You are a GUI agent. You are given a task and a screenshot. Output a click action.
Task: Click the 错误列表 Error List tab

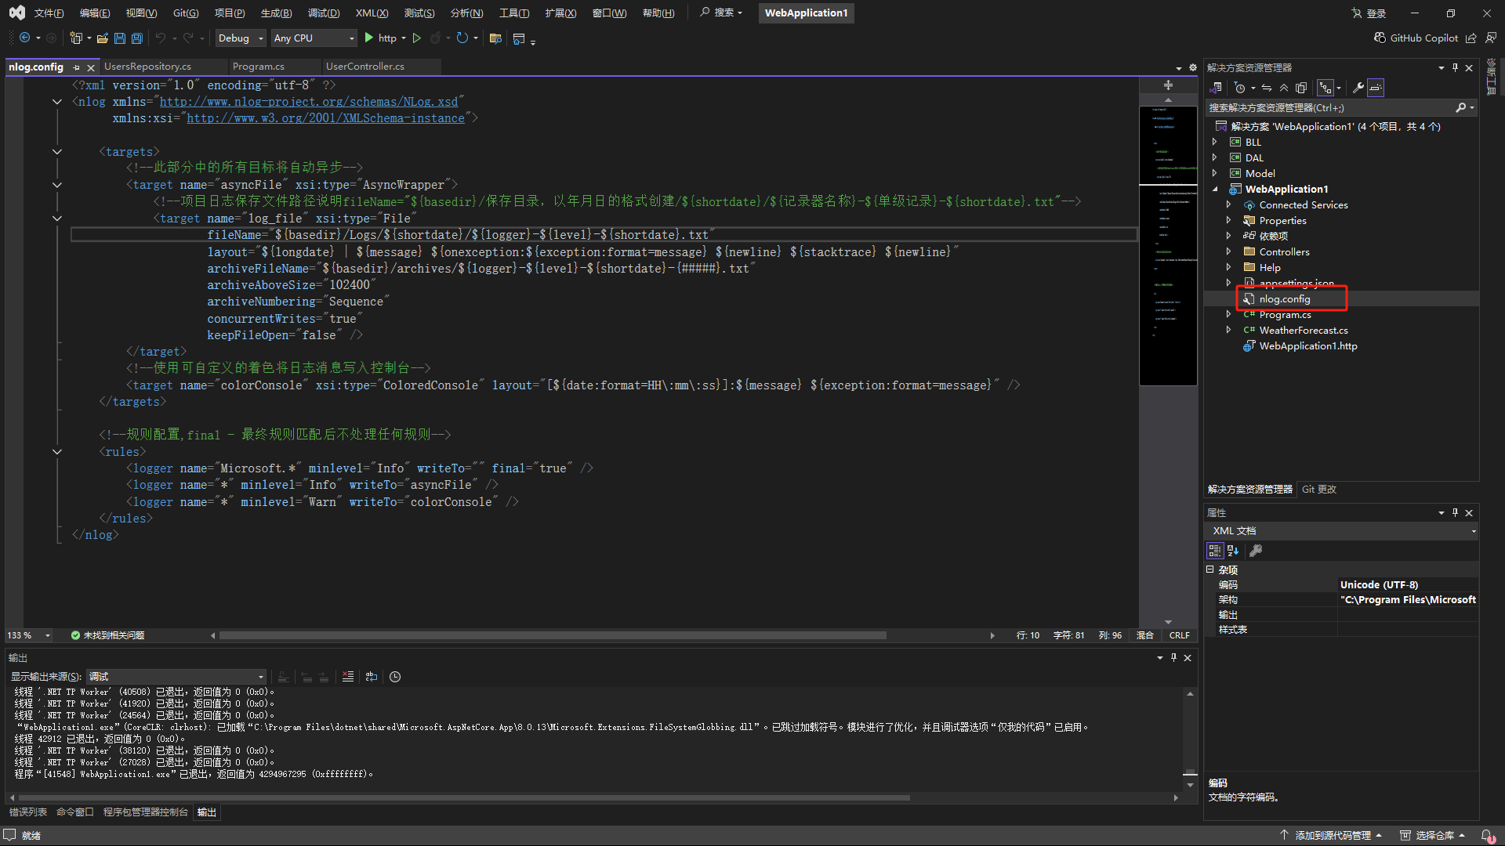pos(28,812)
